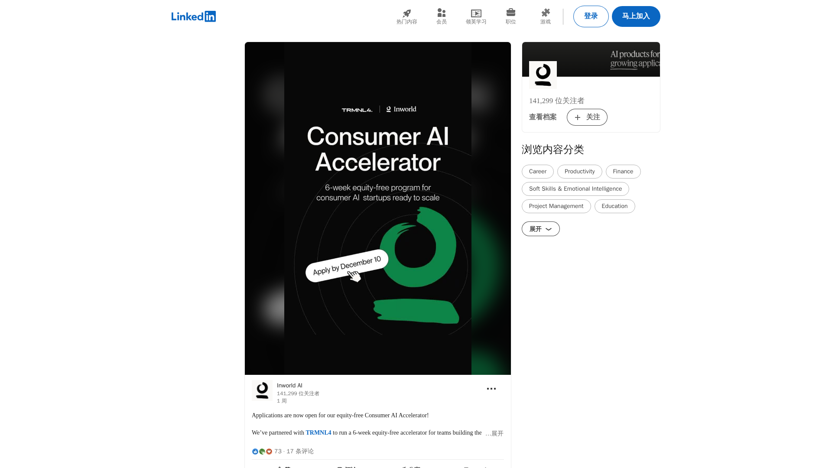Open the 查看档案 view profile link
Image resolution: width=832 pixels, height=468 pixels.
[543, 117]
